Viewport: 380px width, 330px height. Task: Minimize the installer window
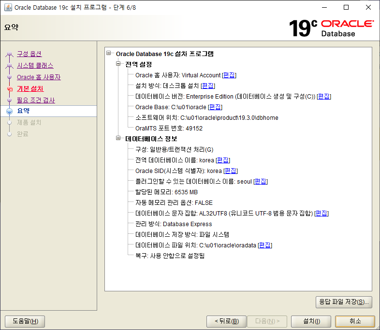(x=324, y=7)
